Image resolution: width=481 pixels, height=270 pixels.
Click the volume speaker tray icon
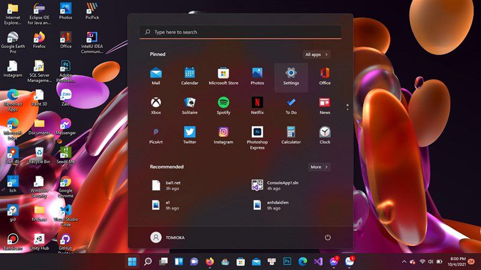[x=430, y=262]
